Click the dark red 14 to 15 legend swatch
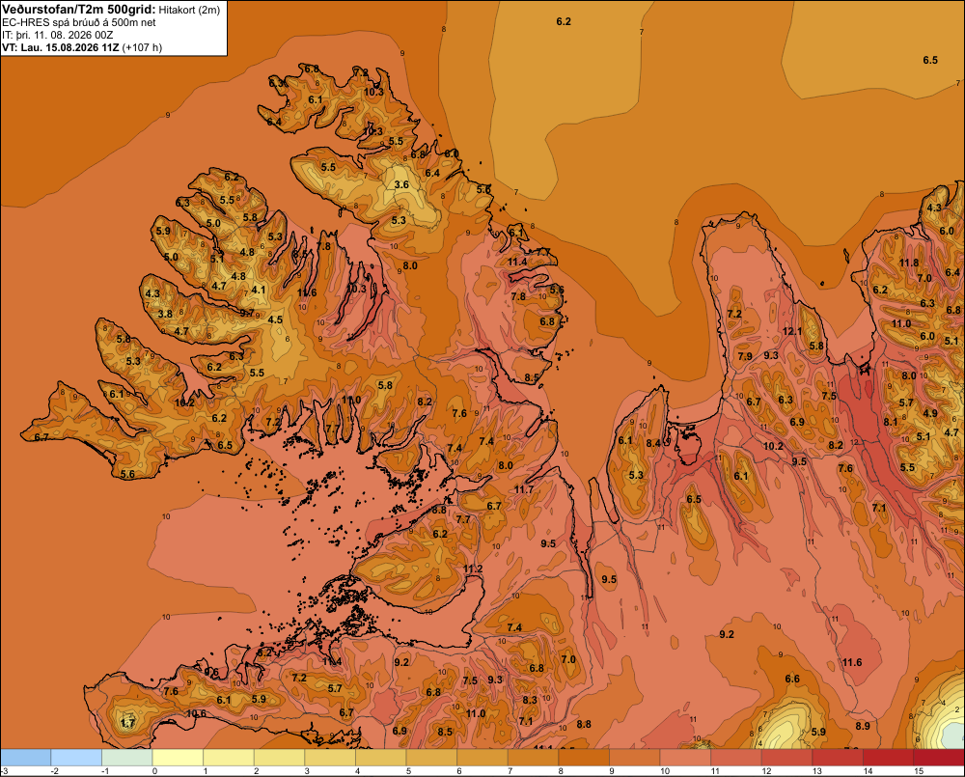This screenshot has width=965, height=777. [888, 758]
